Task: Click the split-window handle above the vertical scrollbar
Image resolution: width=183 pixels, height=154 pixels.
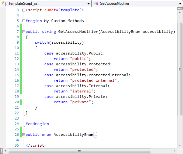Action: coord(180,8)
